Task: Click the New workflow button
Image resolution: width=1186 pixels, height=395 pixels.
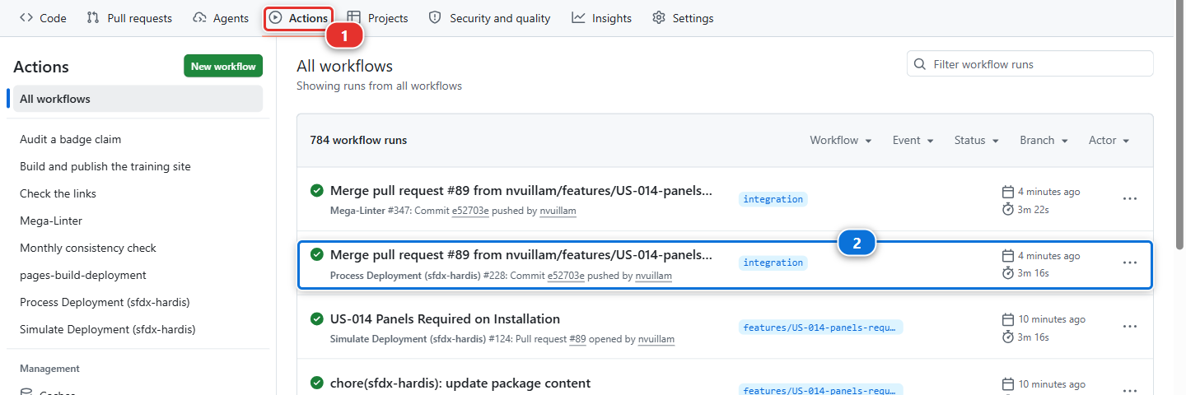Action: pos(223,67)
